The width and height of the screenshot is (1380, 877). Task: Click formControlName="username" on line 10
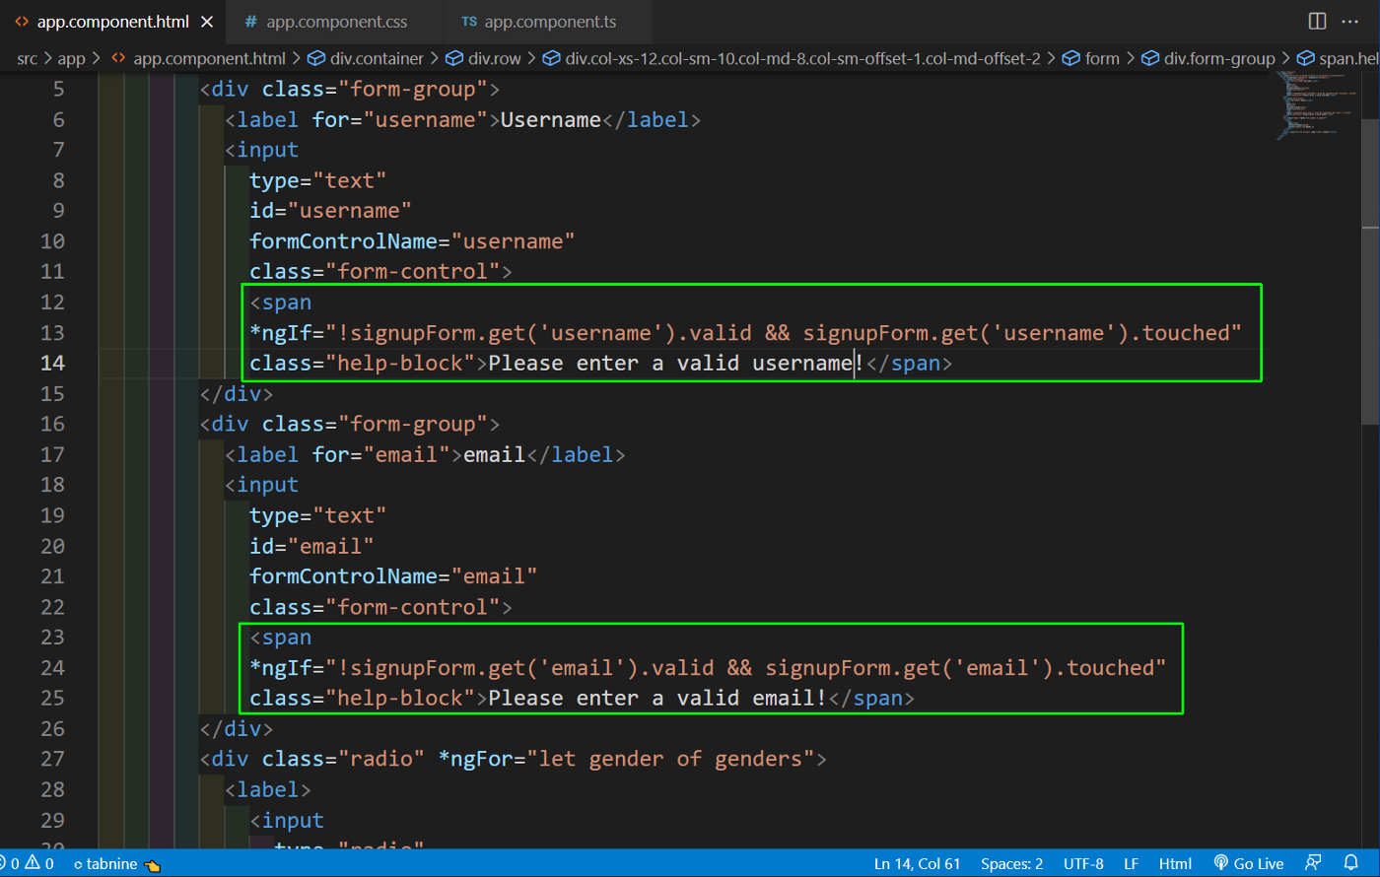412,240
